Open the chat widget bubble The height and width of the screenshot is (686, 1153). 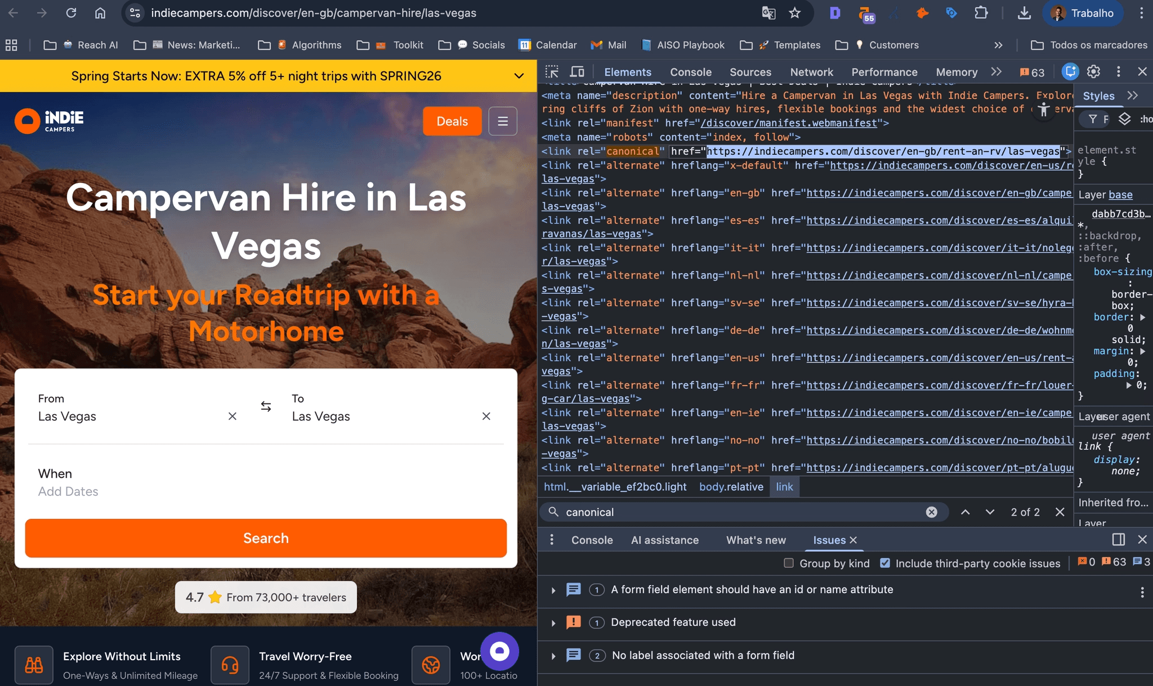point(499,651)
